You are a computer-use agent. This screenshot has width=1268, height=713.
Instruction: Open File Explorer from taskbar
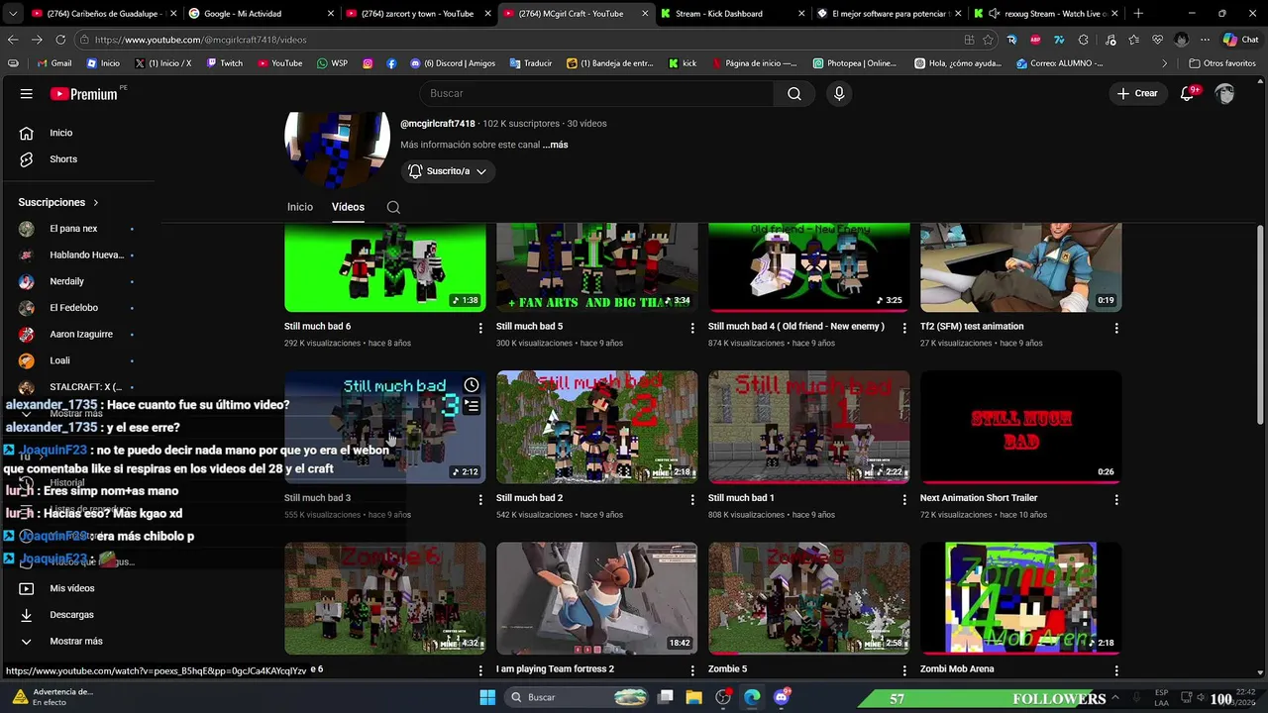coord(694,697)
